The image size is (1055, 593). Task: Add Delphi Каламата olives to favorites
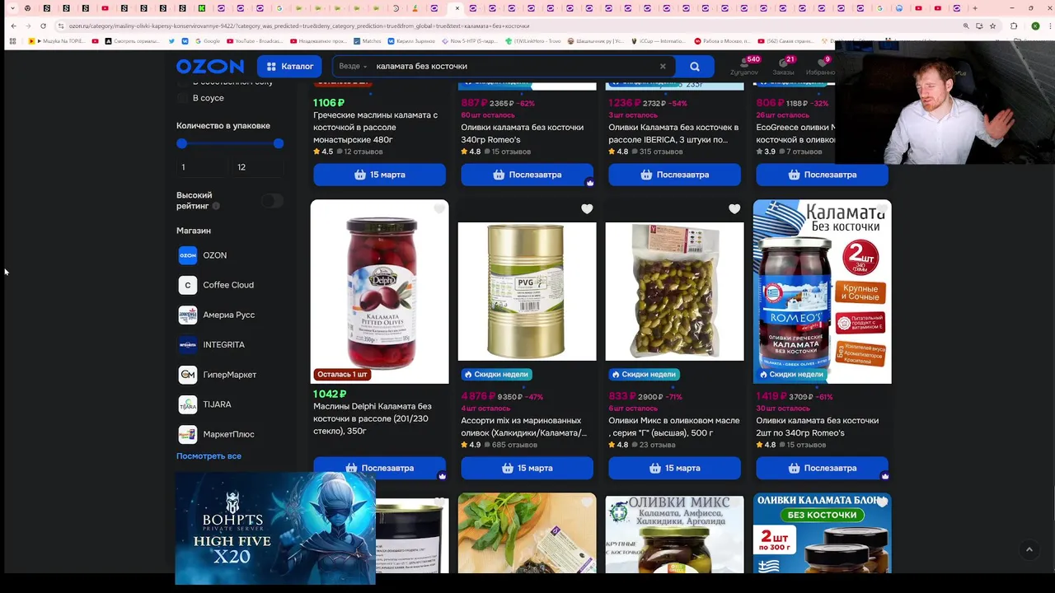pos(439,209)
